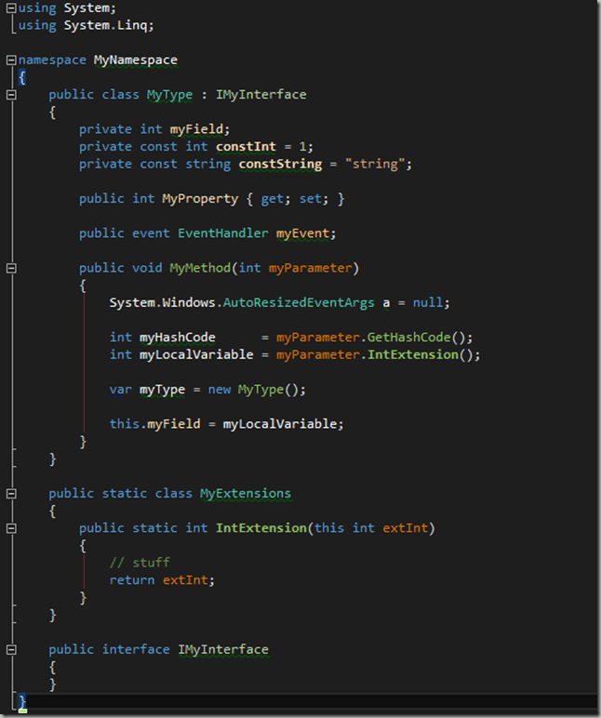Click the 'event' keyword
Viewport: 601px width, 718px height.
click(x=151, y=233)
